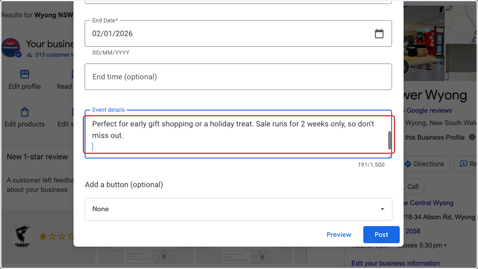Screen dimensions: 478x269
Task: Click the orange one-star rating icon
Action: click(43, 236)
